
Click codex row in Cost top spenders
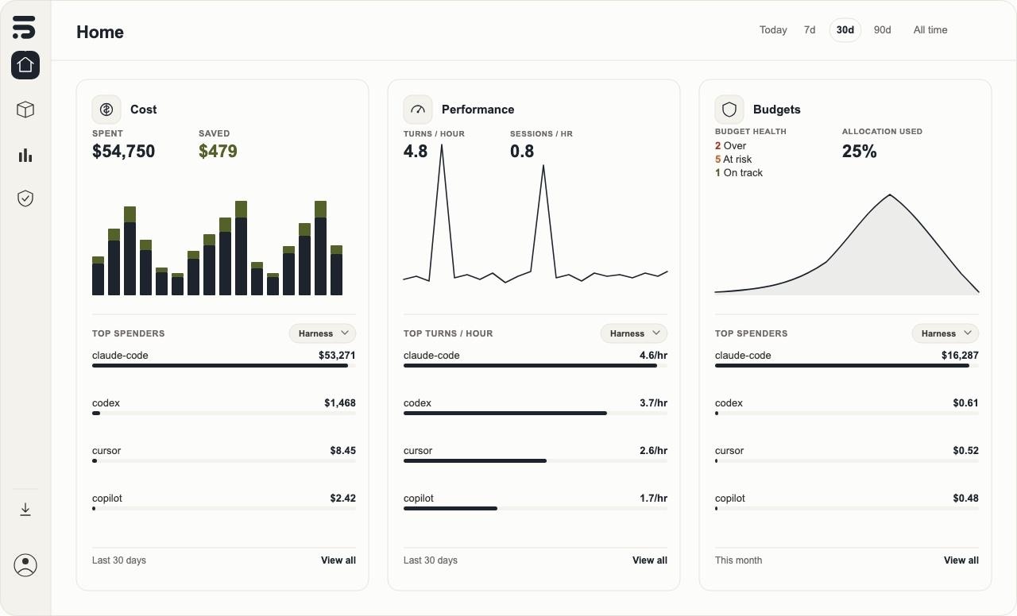click(224, 407)
